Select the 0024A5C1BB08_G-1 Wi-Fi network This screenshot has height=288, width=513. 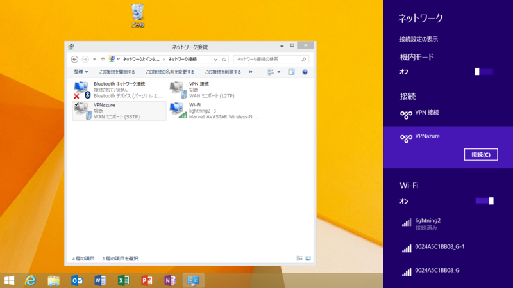[x=448, y=247]
